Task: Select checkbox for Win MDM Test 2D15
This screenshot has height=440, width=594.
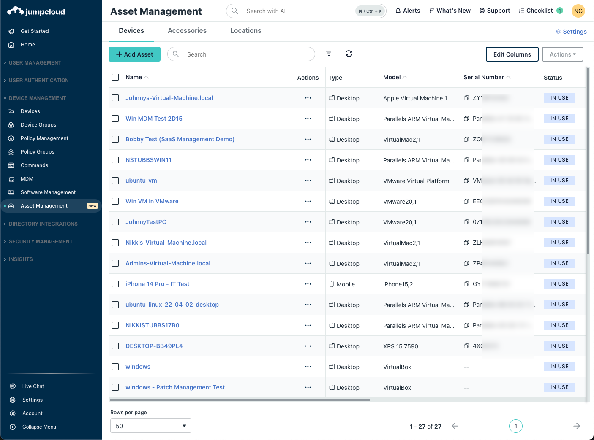Action: tap(115, 119)
